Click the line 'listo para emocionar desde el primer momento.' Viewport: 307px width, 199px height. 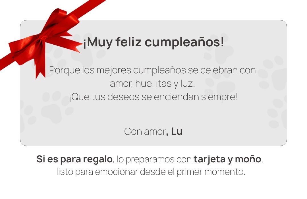pyautogui.click(x=151, y=172)
